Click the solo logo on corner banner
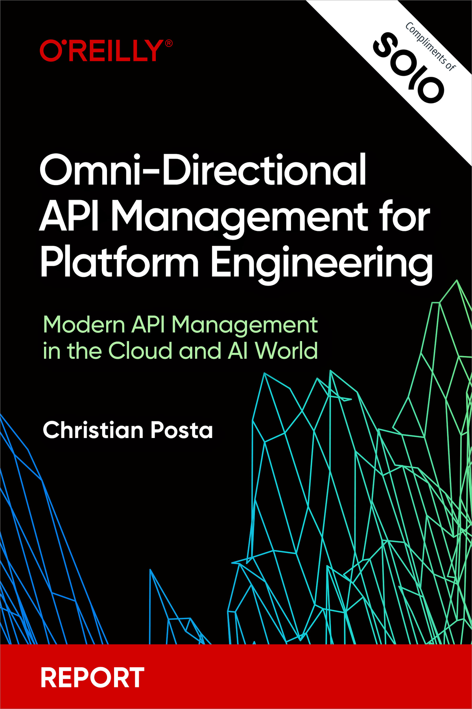This screenshot has width=472, height=709. (408, 68)
